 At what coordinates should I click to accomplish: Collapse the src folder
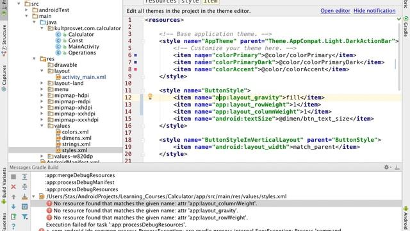(x=19, y=4)
